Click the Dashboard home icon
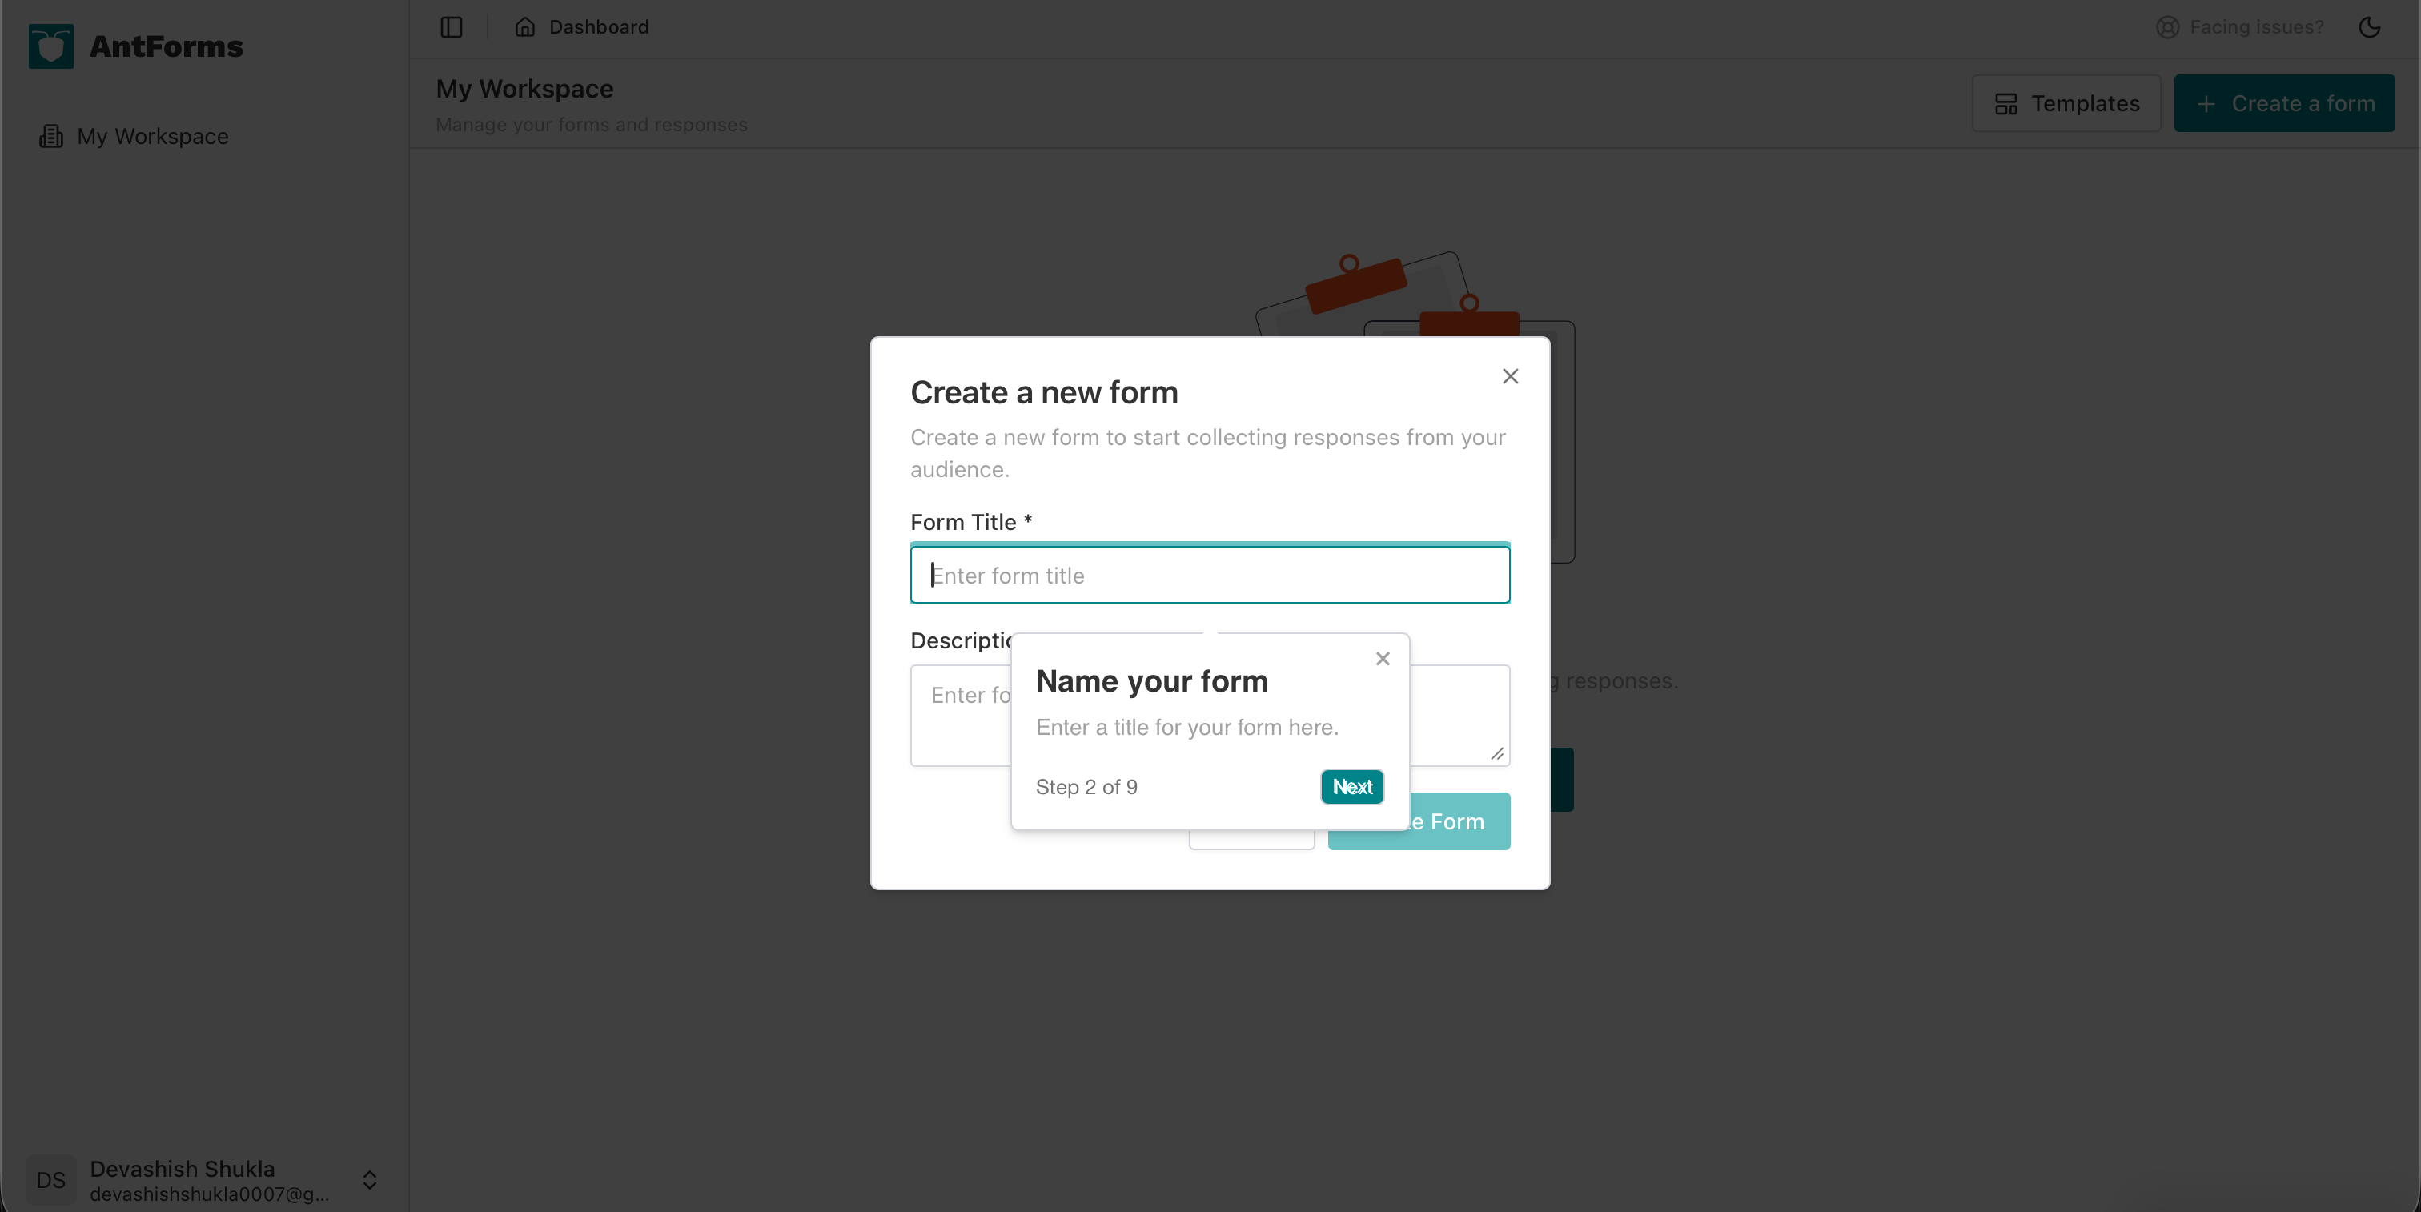2421x1212 pixels. tap(525, 27)
